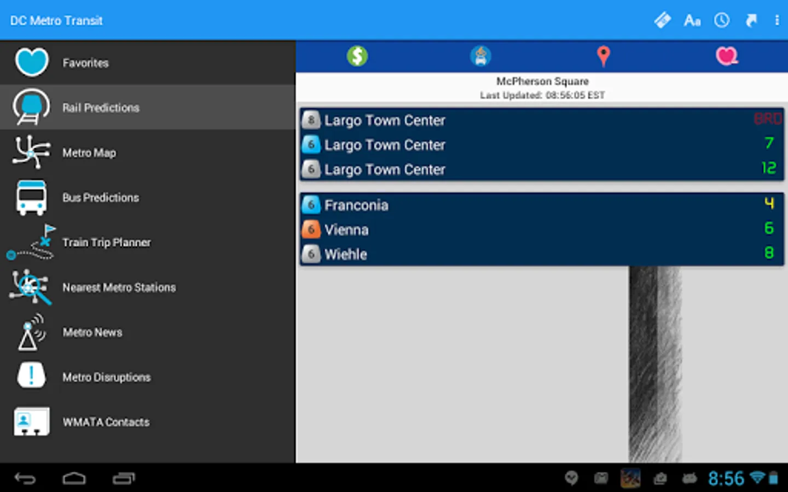The height and width of the screenshot is (492, 788).
Task: Tap the DC Metro Transit app title
Action: [56, 21]
